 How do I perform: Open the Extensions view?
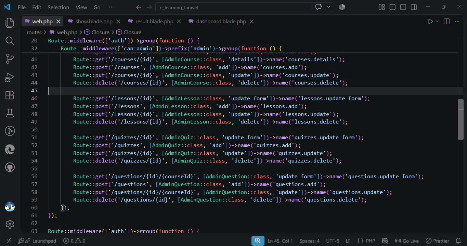pyautogui.click(x=10, y=95)
